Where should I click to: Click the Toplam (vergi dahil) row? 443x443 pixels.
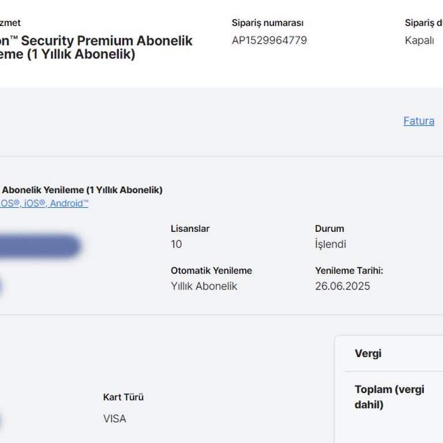coord(389,397)
